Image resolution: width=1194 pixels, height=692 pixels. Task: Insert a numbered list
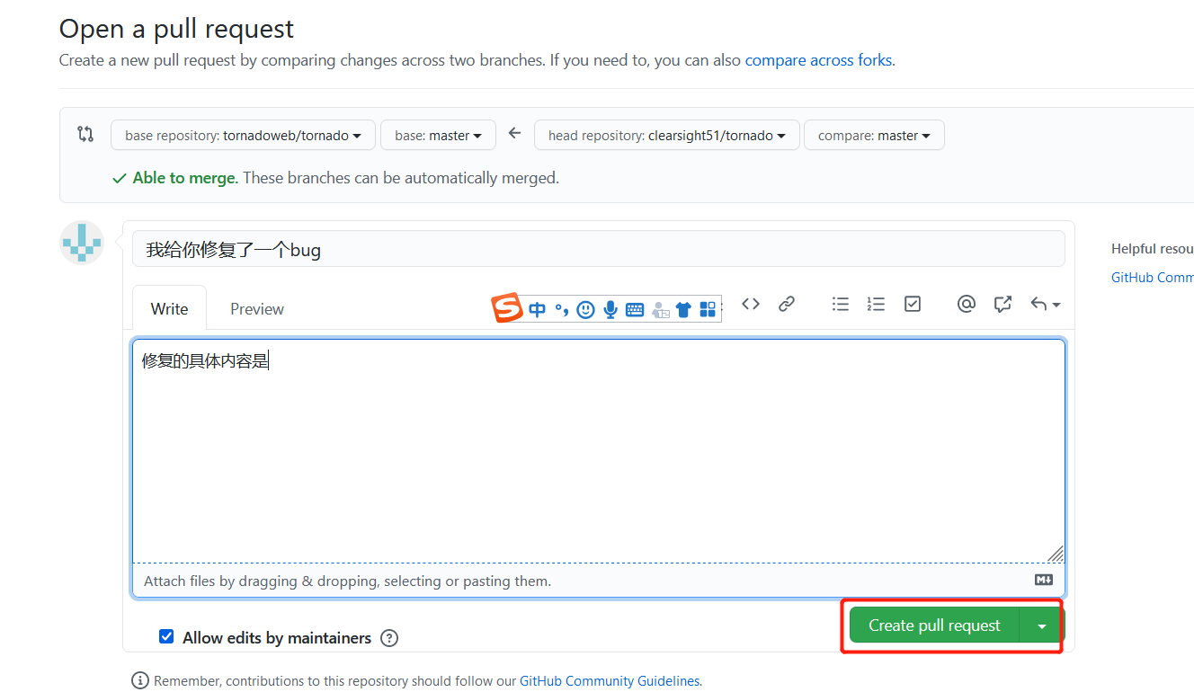point(876,304)
